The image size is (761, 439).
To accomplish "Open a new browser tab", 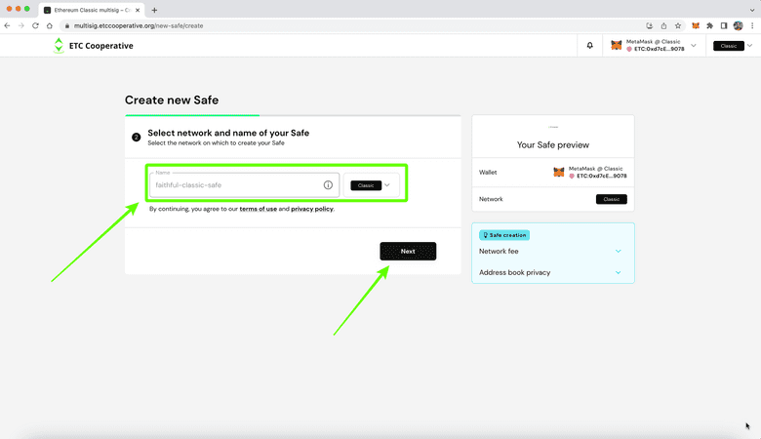I will (154, 9).
